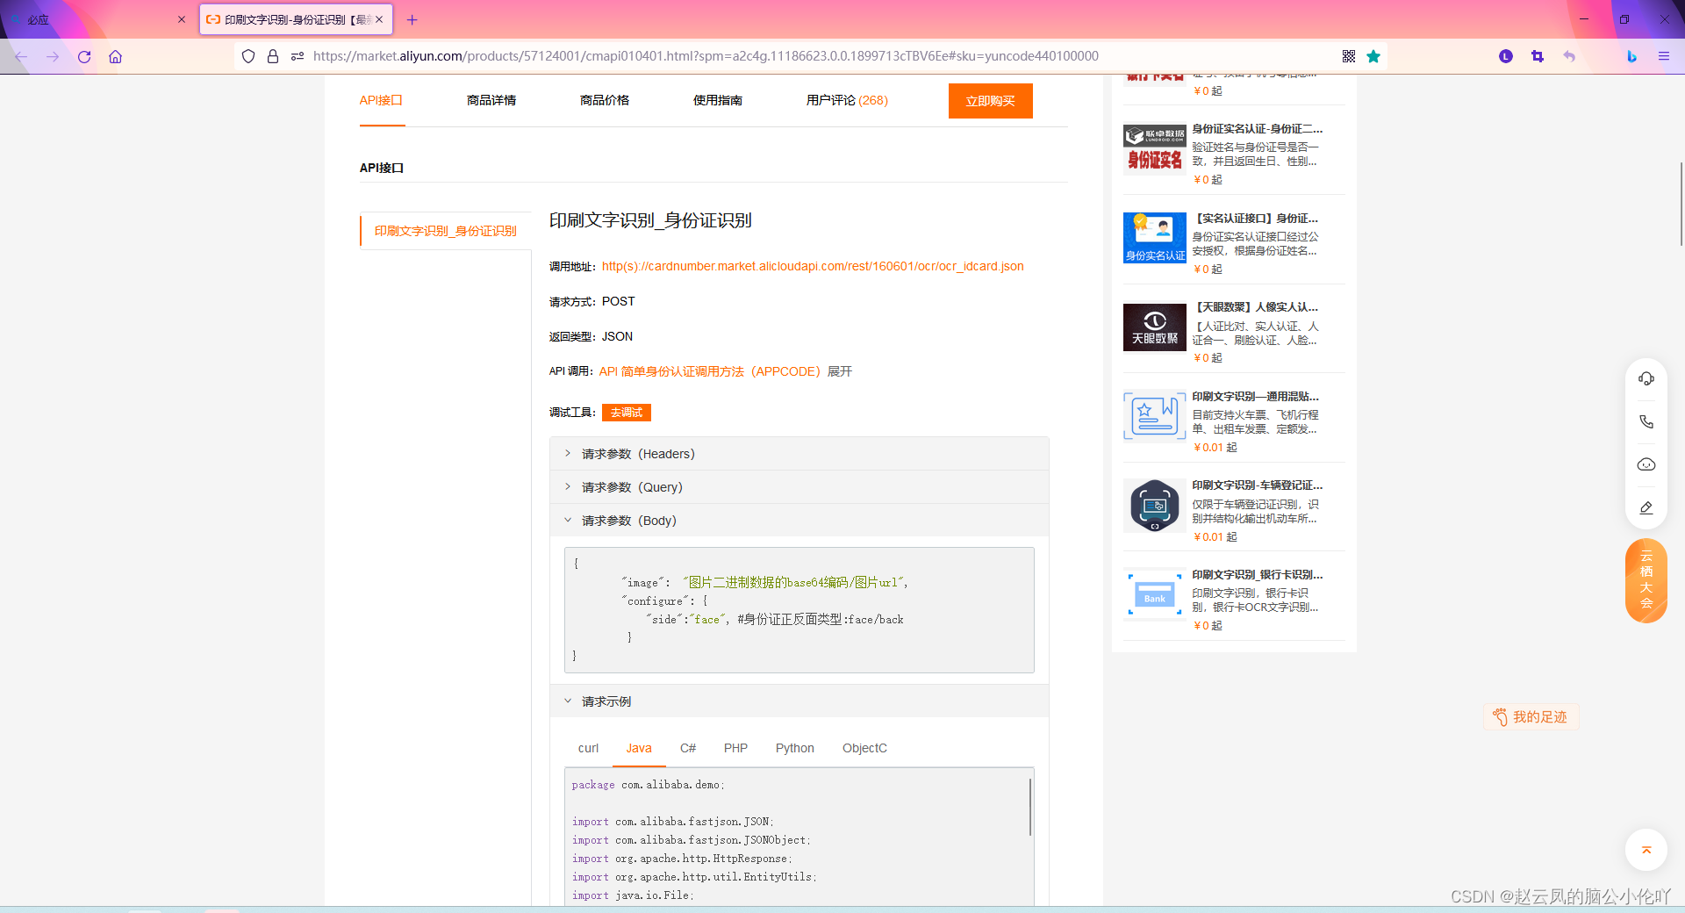This screenshot has height=913, width=1685.
Task: Click the shield tracking protection icon
Action: tap(248, 56)
